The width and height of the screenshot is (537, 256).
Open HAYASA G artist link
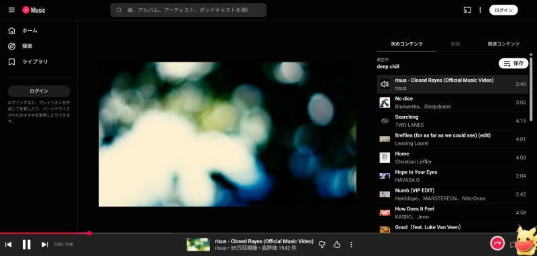tap(407, 180)
